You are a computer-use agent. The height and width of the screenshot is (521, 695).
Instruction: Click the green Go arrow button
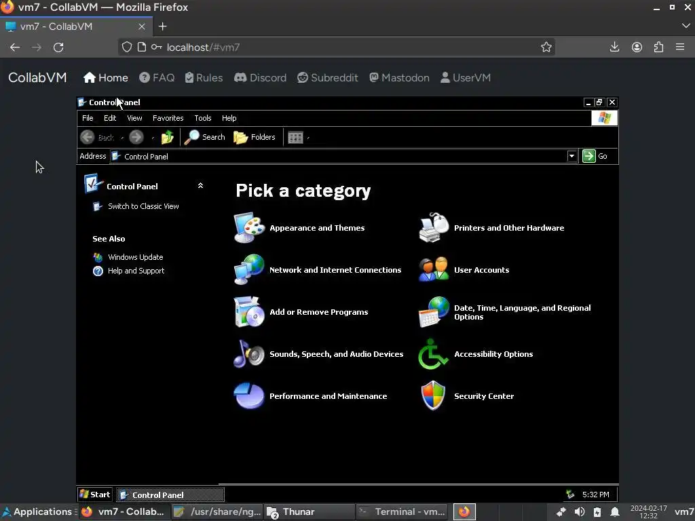pos(589,156)
